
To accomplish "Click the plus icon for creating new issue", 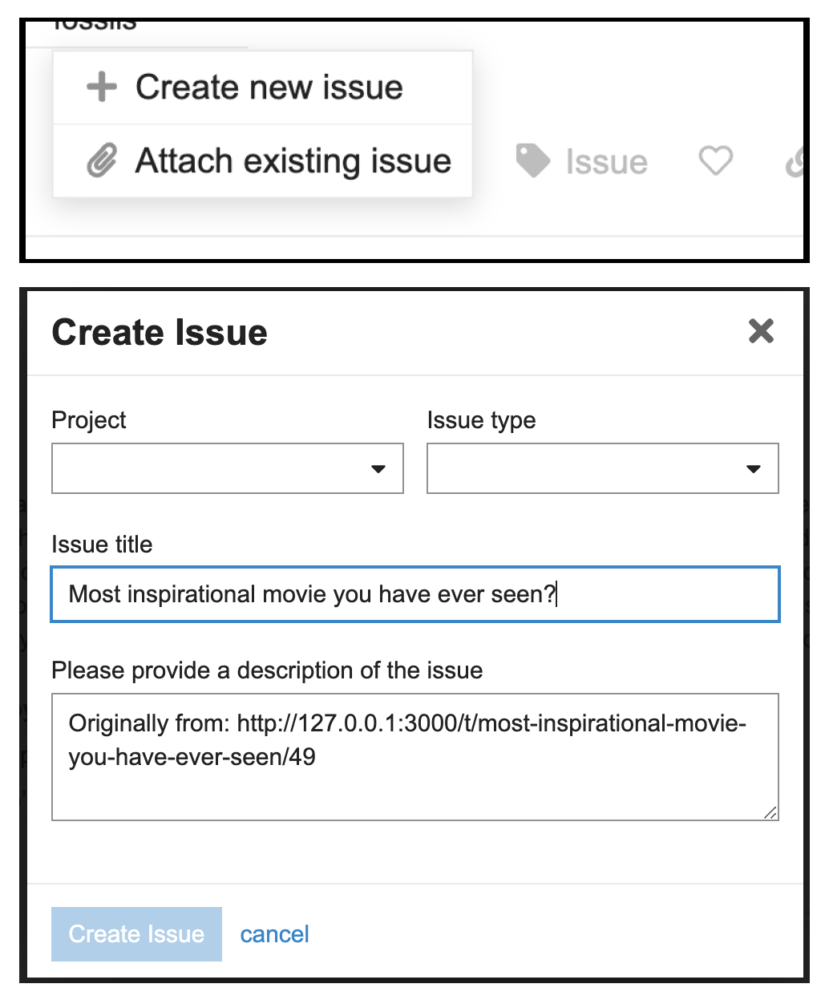I will pyautogui.click(x=101, y=87).
